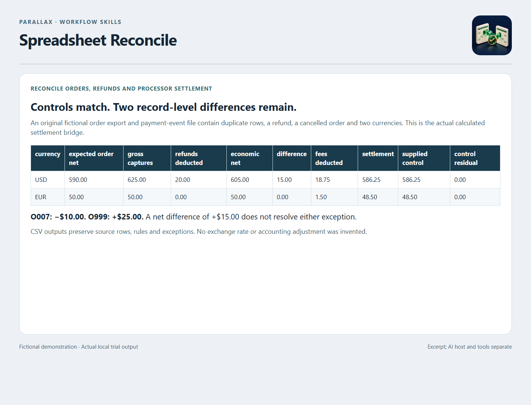Viewport: 531px width, 405px height.
Task: Click the 'O999: +$25.00' exception text
Action: pyautogui.click(x=116, y=217)
